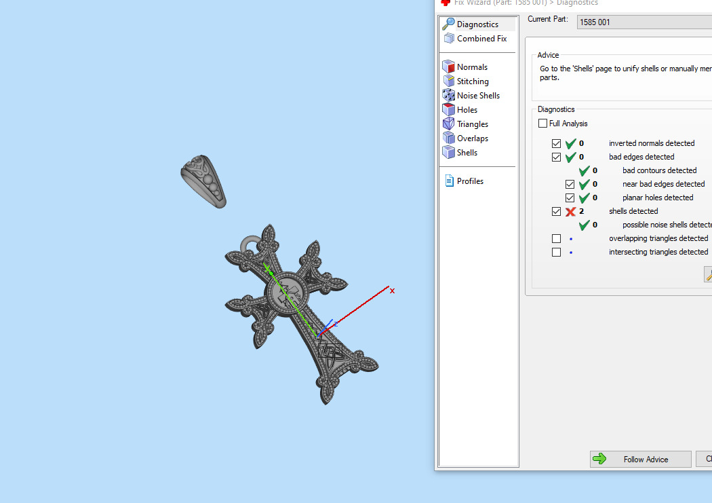Image resolution: width=712 pixels, height=503 pixels.
Task: Enable the Full Analysis checkbox
Action: coord(542,123)
